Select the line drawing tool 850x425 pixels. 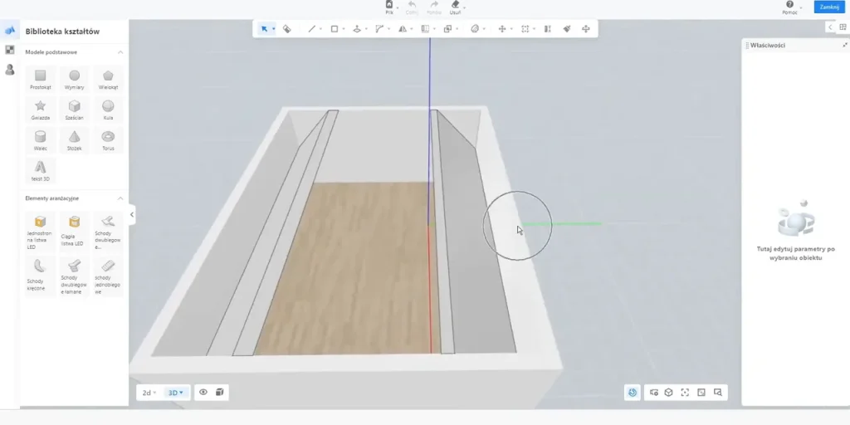(312, 29)
